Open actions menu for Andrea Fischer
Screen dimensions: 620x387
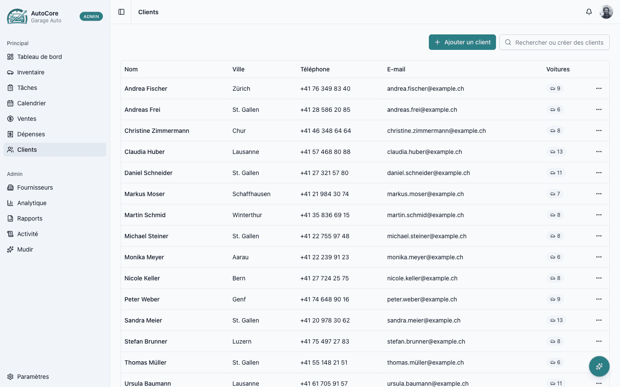(x=598, y=89)
